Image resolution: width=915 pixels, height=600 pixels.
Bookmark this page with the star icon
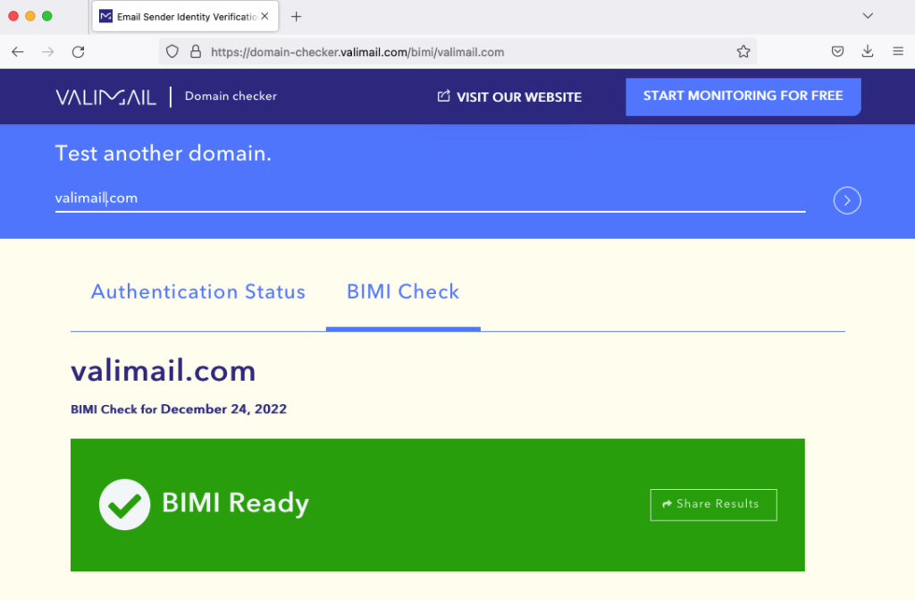[x=743, y=52]
